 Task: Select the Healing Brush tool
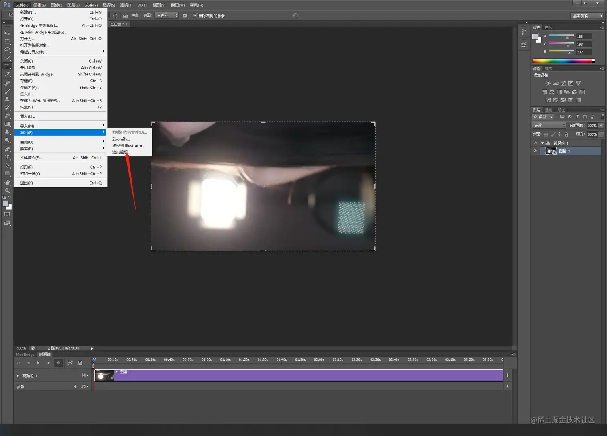(7, 83)
